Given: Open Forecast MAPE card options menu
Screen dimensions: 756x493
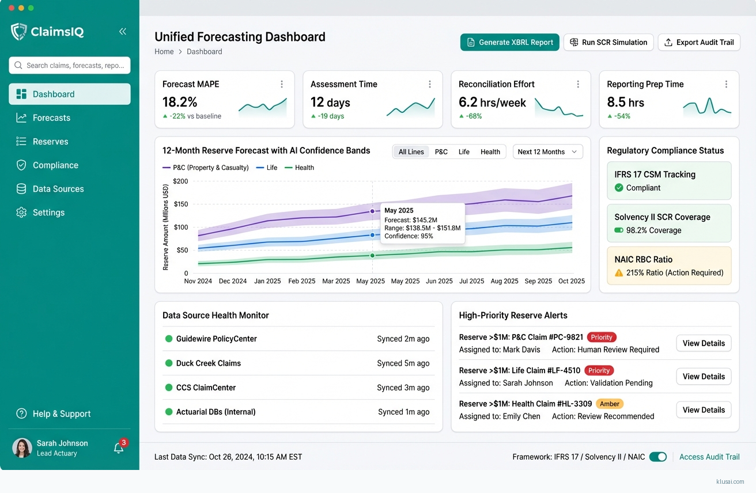Looking at the screenshot, I should click(x=282, y=85).
